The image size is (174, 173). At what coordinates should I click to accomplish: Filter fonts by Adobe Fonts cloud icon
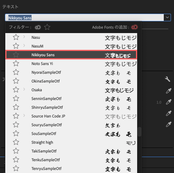tap(38, 27)
